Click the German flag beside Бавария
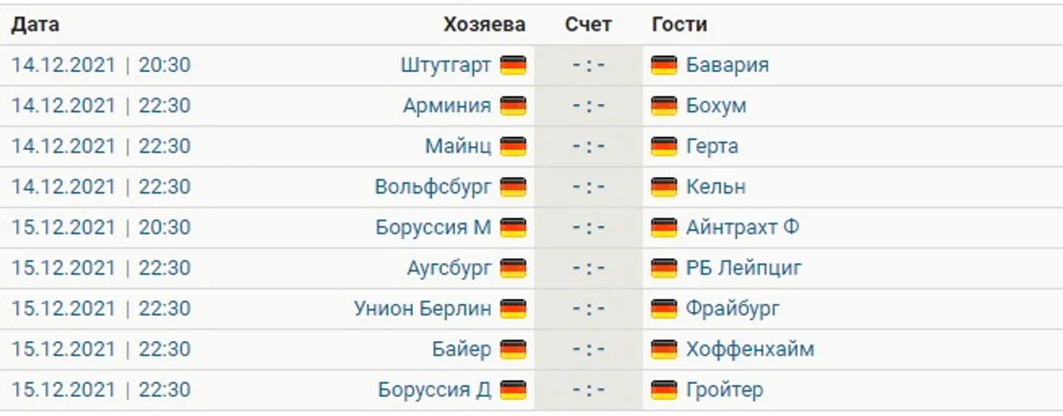Viewport: 1063px width, 416px height. pos(664,66)
